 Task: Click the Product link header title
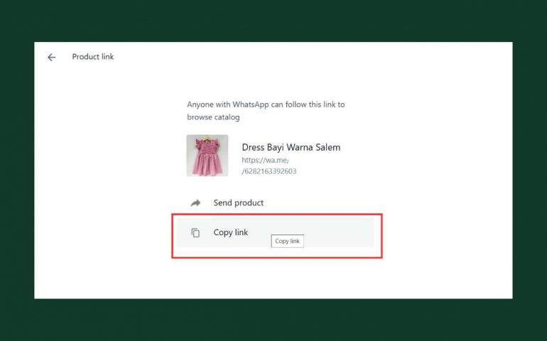pos(93,57)
